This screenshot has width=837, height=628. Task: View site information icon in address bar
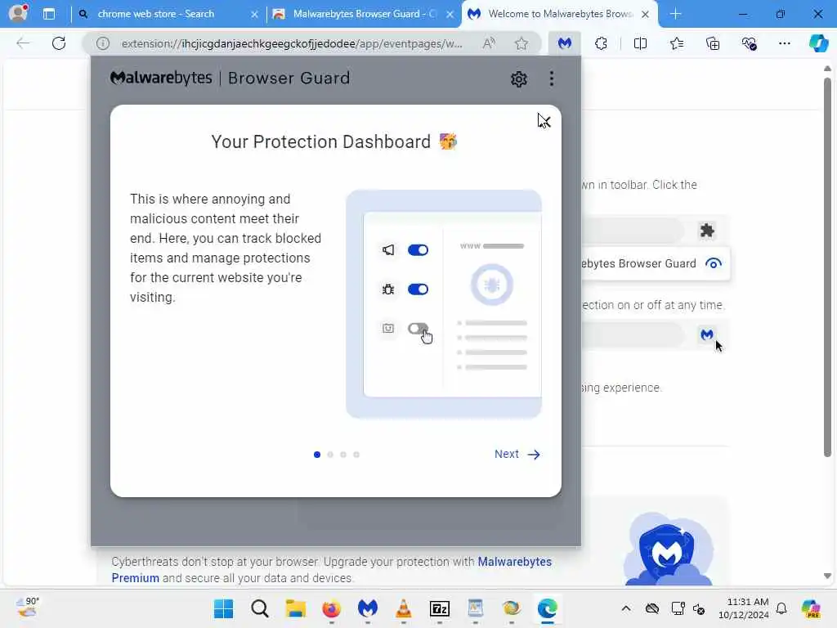[103, 43]
